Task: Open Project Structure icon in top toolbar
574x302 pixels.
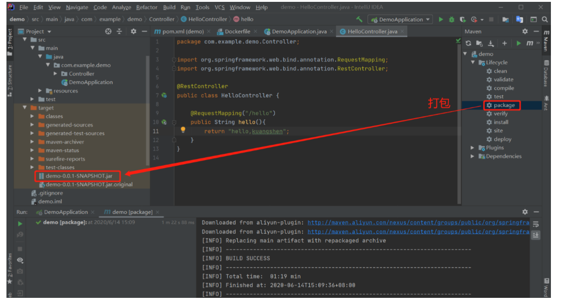Action: coord(506,19)
